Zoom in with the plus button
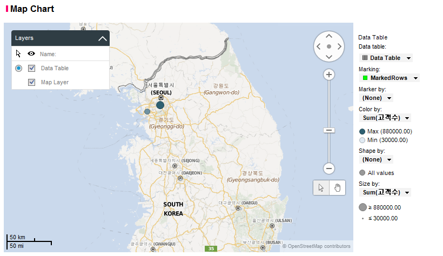This screenshot has width=443, height=256. (x=329, y=75)
